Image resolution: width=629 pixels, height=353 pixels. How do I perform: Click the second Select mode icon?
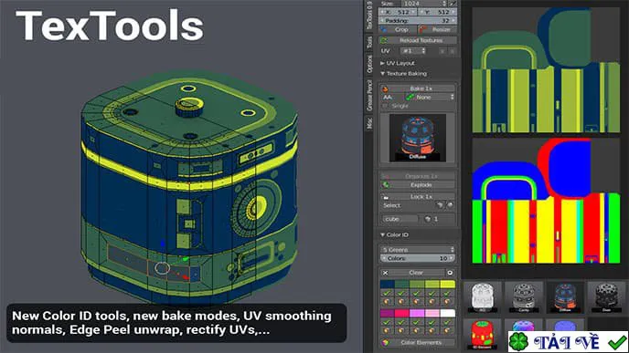450,205
